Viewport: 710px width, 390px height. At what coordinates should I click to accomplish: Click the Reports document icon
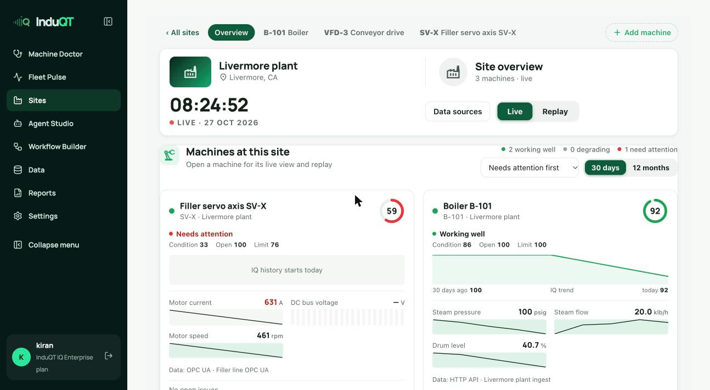click(x=18, y=193)
